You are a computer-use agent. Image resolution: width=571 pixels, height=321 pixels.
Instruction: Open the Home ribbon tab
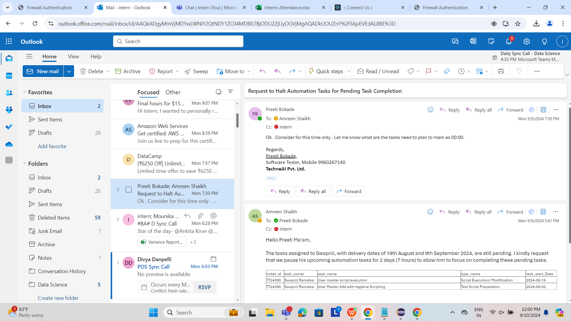tap(49, 57)
